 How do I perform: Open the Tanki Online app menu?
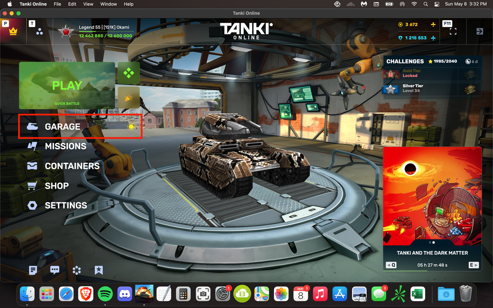(33, 4)
